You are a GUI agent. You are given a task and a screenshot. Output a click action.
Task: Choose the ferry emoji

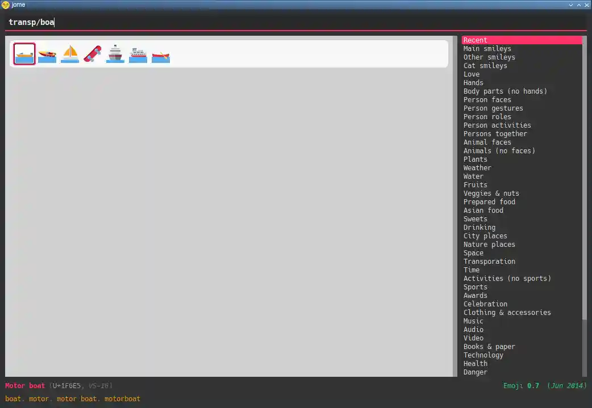[x=138, y=54]
